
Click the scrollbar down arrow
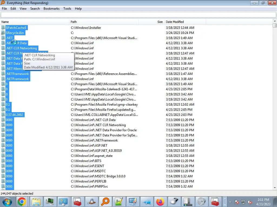coord(275,188)
